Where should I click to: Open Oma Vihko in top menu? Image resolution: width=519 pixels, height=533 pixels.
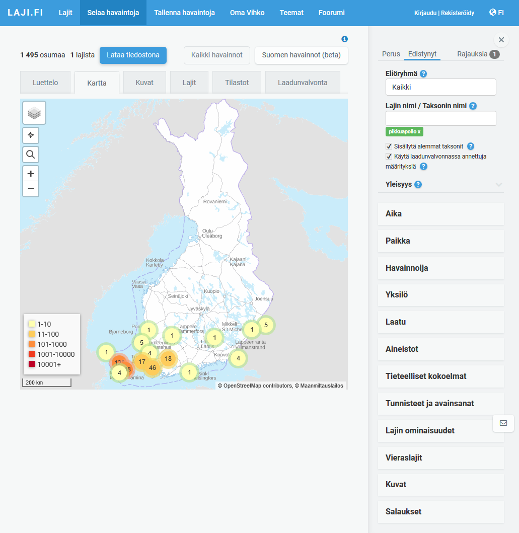pyautogui.click(x=247, y=13)
